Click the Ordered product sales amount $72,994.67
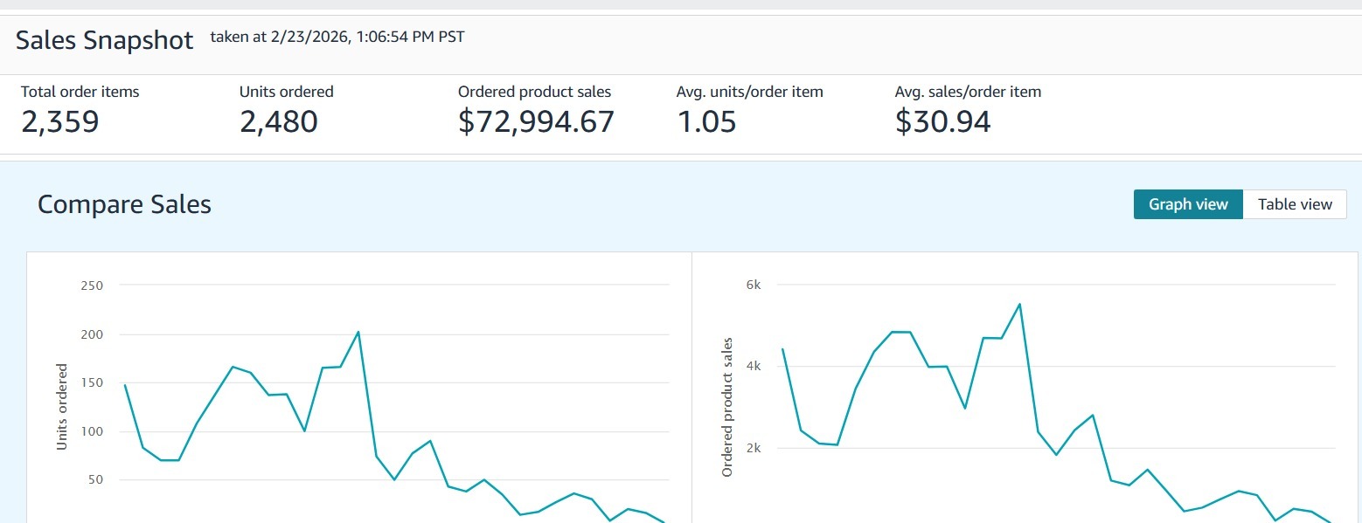 tap(536, 122)
